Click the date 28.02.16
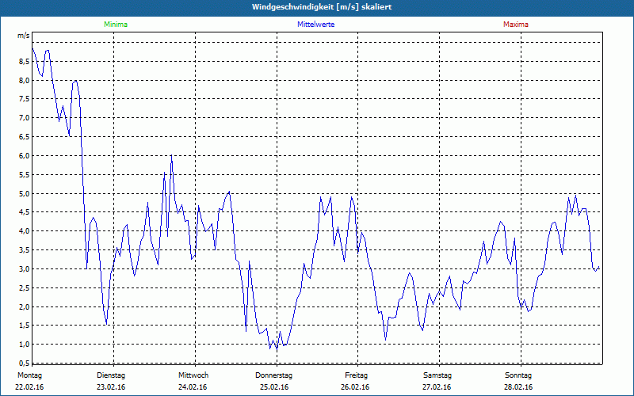This screenshot has width=634, height=396. pyautogui.click(x=518, y=387)
